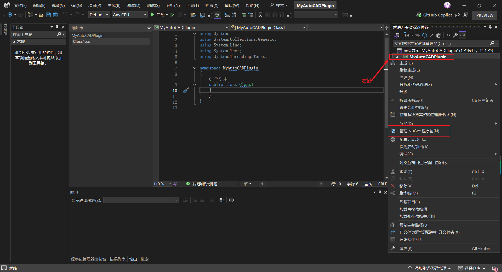Expand the 添加(D) submenu

444,123
